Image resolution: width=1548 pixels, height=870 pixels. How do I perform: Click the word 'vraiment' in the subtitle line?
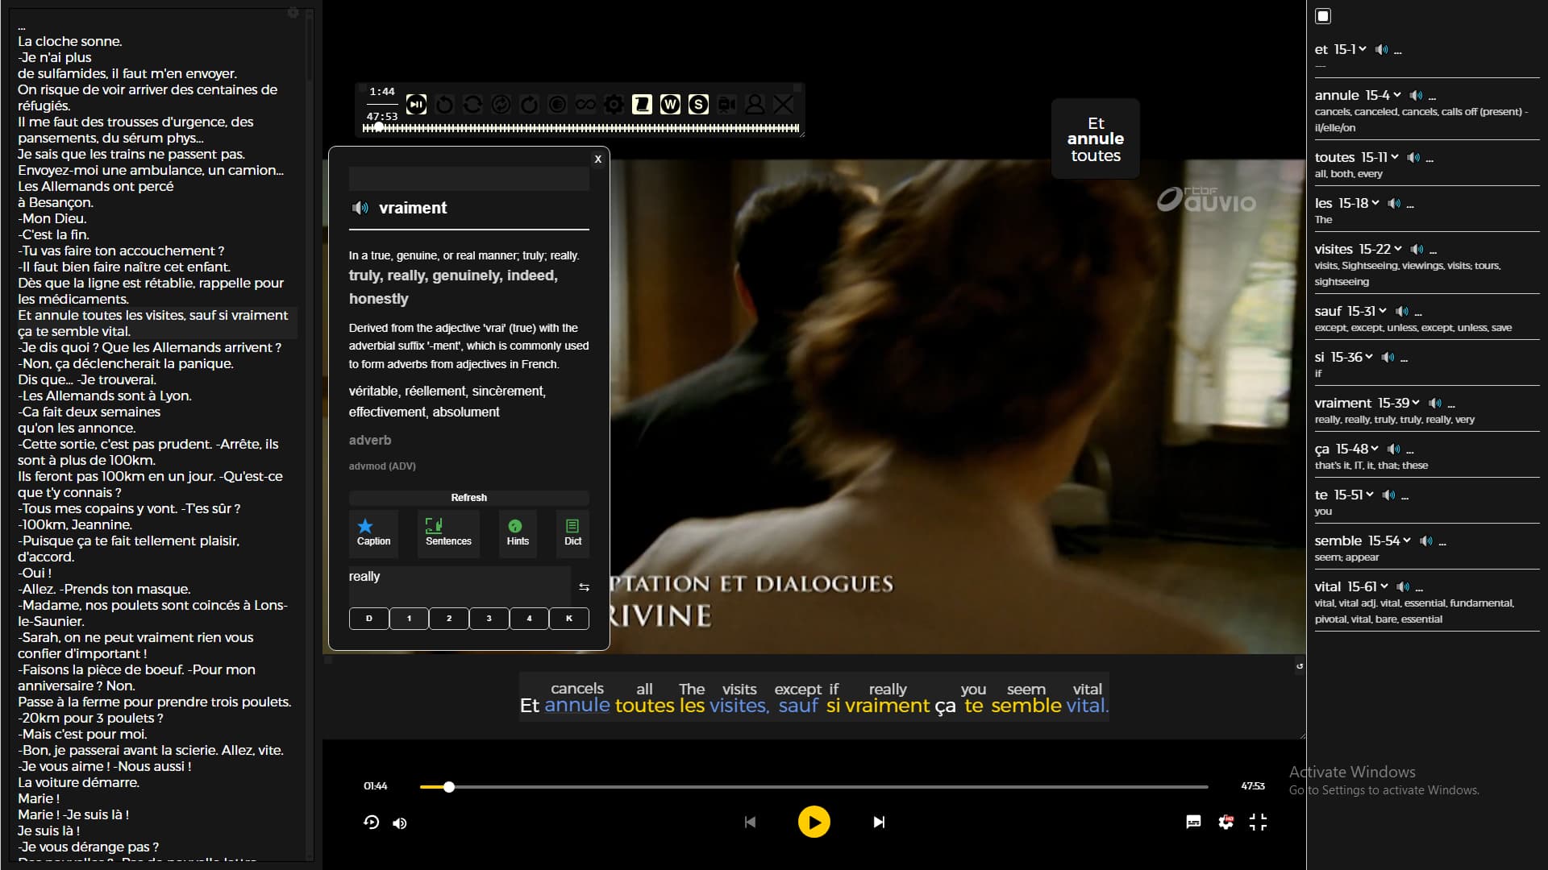pos(887,706)
